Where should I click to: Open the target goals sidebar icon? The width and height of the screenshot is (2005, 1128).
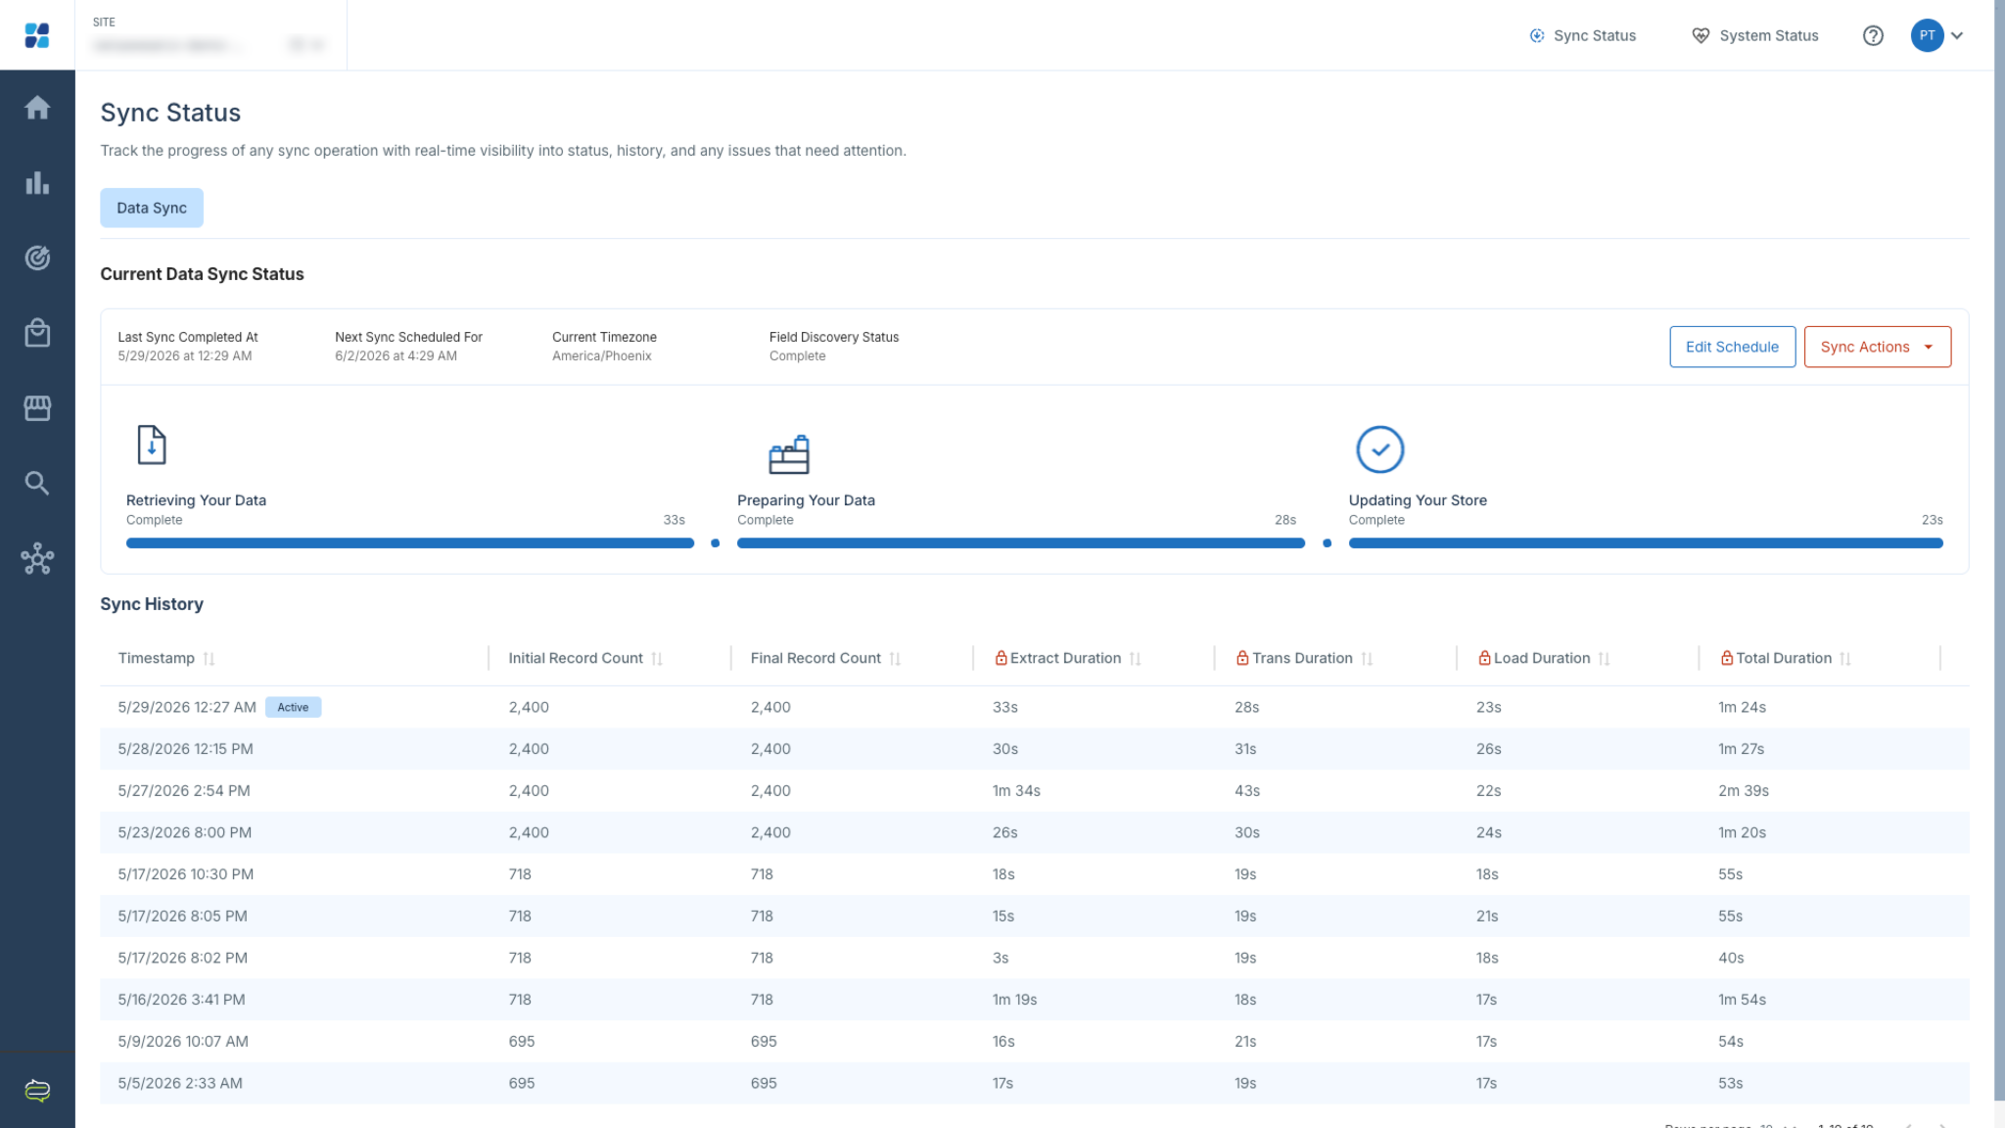[x=37, y=258]
